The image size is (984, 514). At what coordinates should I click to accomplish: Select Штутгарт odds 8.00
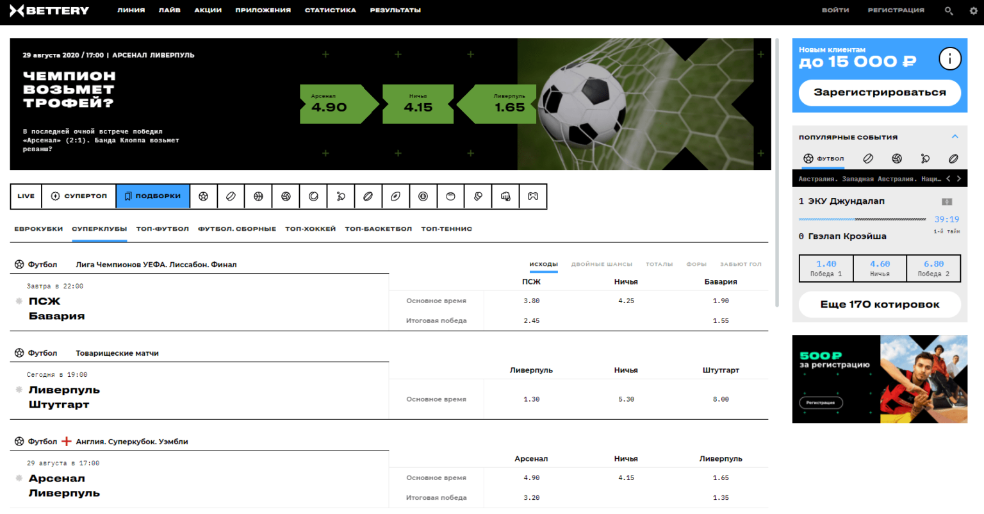721,399
